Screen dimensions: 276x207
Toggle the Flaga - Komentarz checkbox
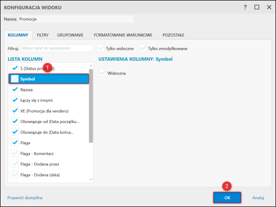pyautogui.click(x=15, y=153)
